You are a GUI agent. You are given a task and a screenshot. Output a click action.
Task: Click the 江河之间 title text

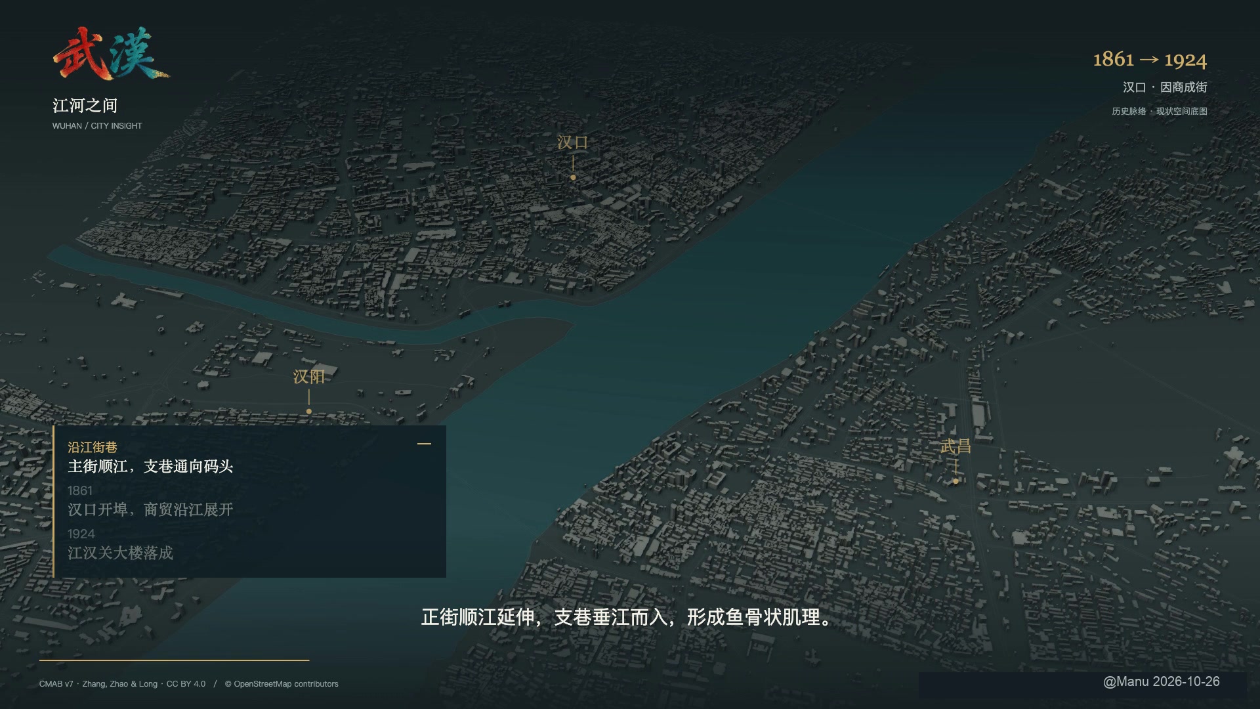coord(85,105)
